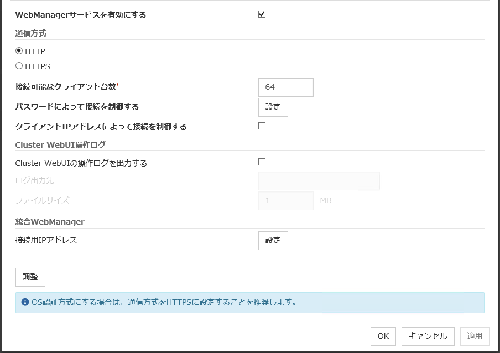The width and height of the screenshot is (500, 353).
Task: Click the 調整 button
Action: click(x=30, y=277)
